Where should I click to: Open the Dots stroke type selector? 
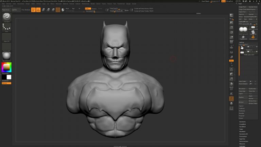(6, 28)
